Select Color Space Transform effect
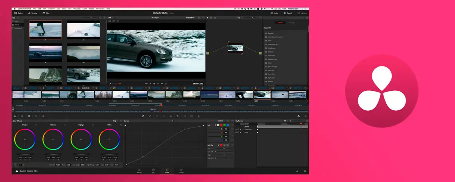Image resolution: width=455 pixels, height=182 pixels. [x=274, y=37]
